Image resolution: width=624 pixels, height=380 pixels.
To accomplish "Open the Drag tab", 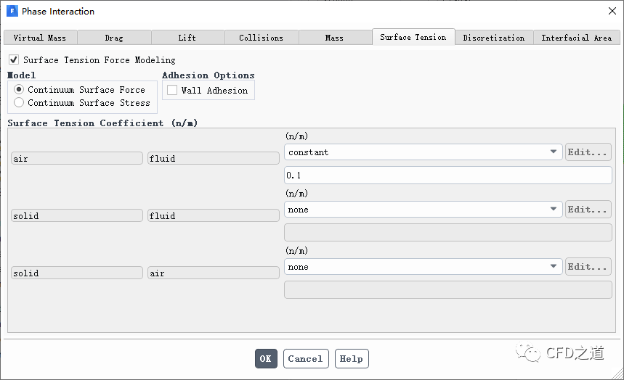I will click(114, 38).
